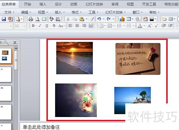Select the second slide thumbnail
The width and height of the screenshot is (179, 130).
6,75
